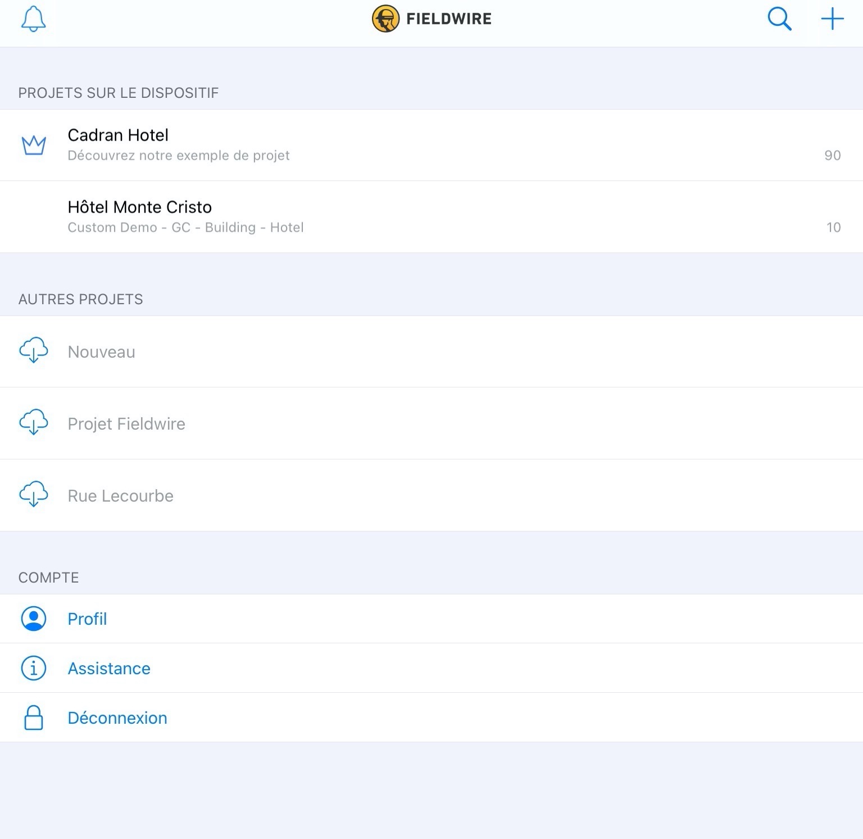The image size is (863, 839).
Task: Tap Déconnexion to log out
Action: tap(117, 718)
